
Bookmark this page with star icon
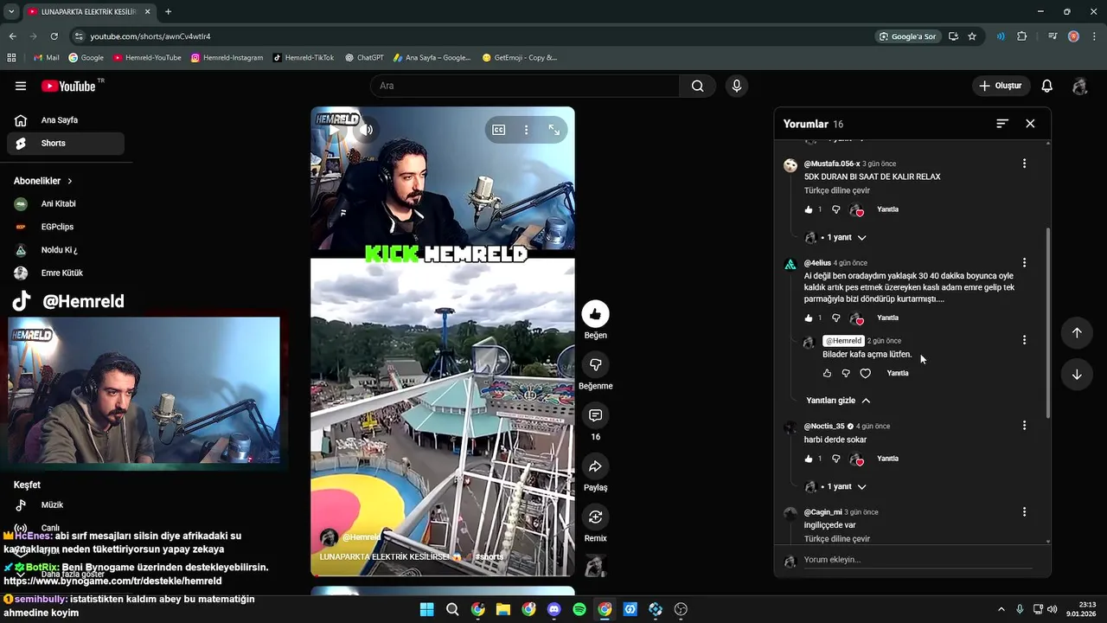click(972, 36)
